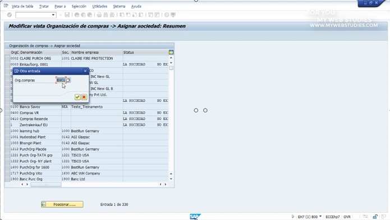
Task: Click the Exit icon in toolbar
Action: 83,15
